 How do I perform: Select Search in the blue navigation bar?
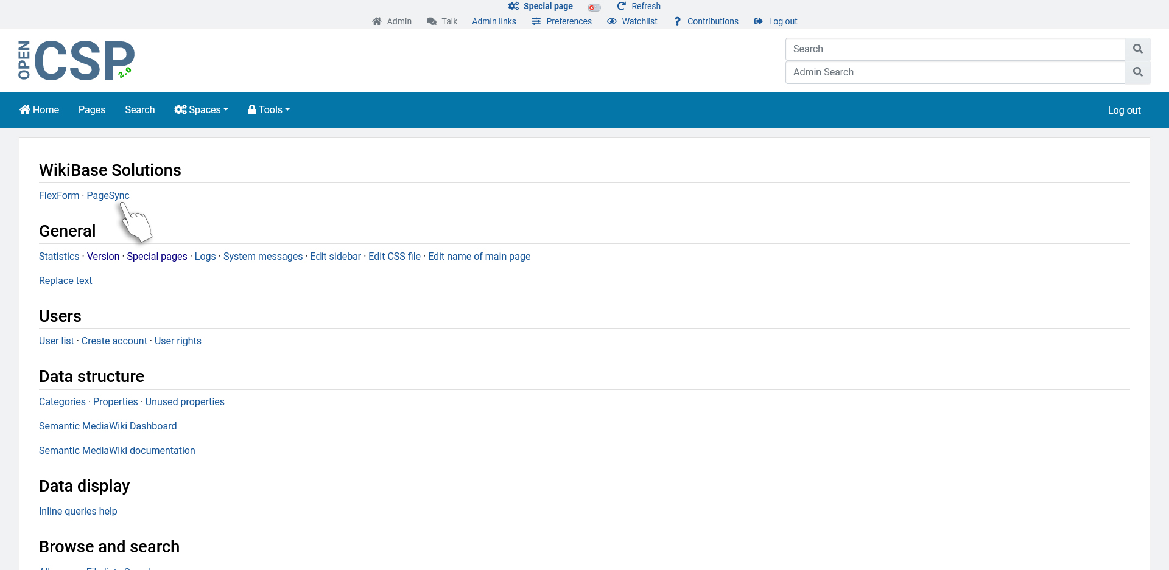tap(139, 109)
